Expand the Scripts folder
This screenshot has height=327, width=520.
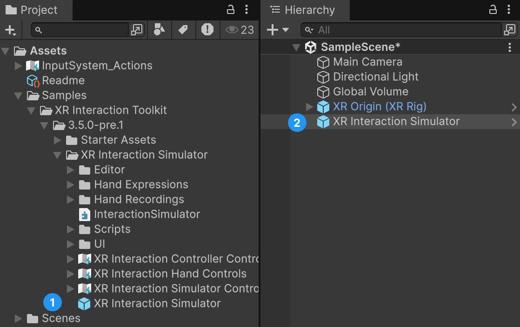pyautogui.click(x=71, y=229)
